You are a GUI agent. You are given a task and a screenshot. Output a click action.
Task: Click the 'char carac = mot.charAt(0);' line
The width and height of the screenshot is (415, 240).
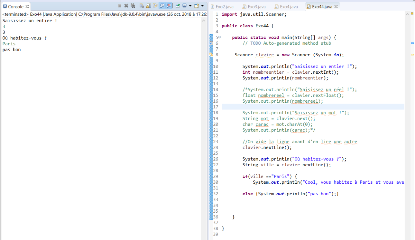click(x=278, y=124)
